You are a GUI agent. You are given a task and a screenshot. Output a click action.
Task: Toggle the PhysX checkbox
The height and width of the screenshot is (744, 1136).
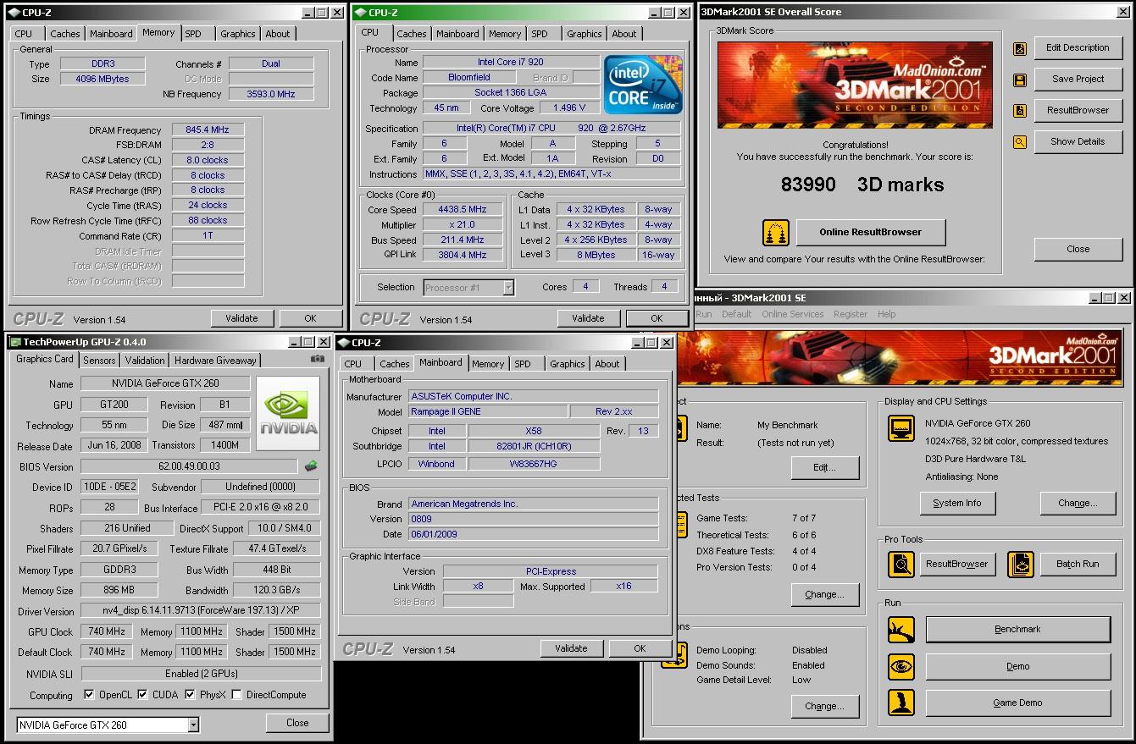pos(191,695)
